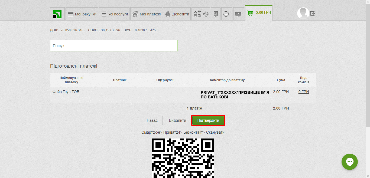Open the Усі послуги menu
The width and height of the screenshot is (370, 178).
click(x=114, y=14)
